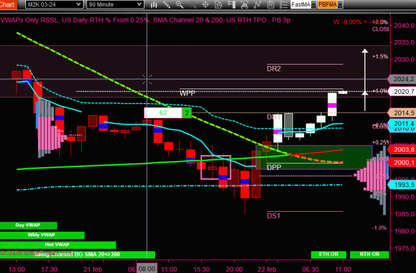Click the white 62 order box

(163, 113)
